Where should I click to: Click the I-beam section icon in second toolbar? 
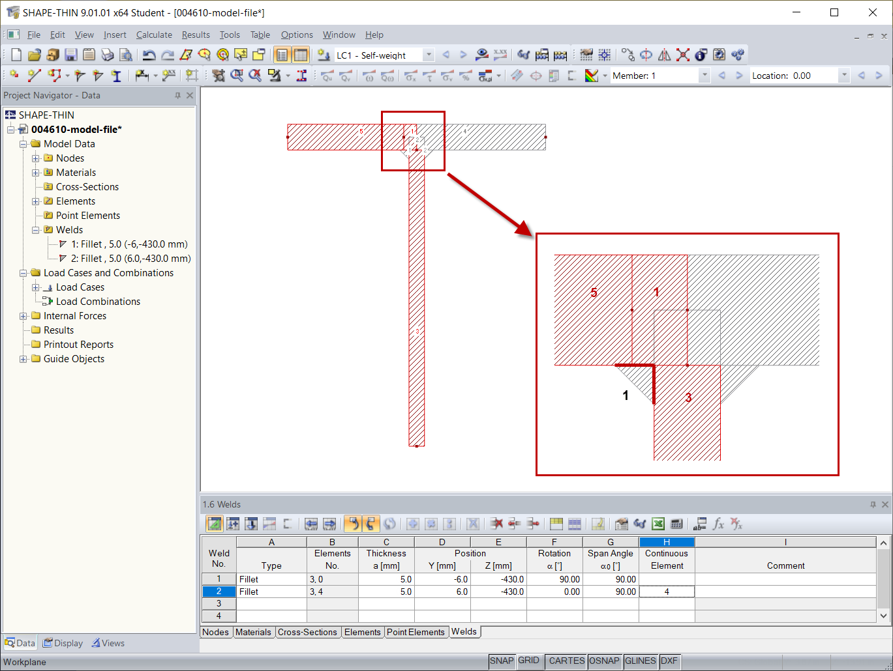click(115, 76)
